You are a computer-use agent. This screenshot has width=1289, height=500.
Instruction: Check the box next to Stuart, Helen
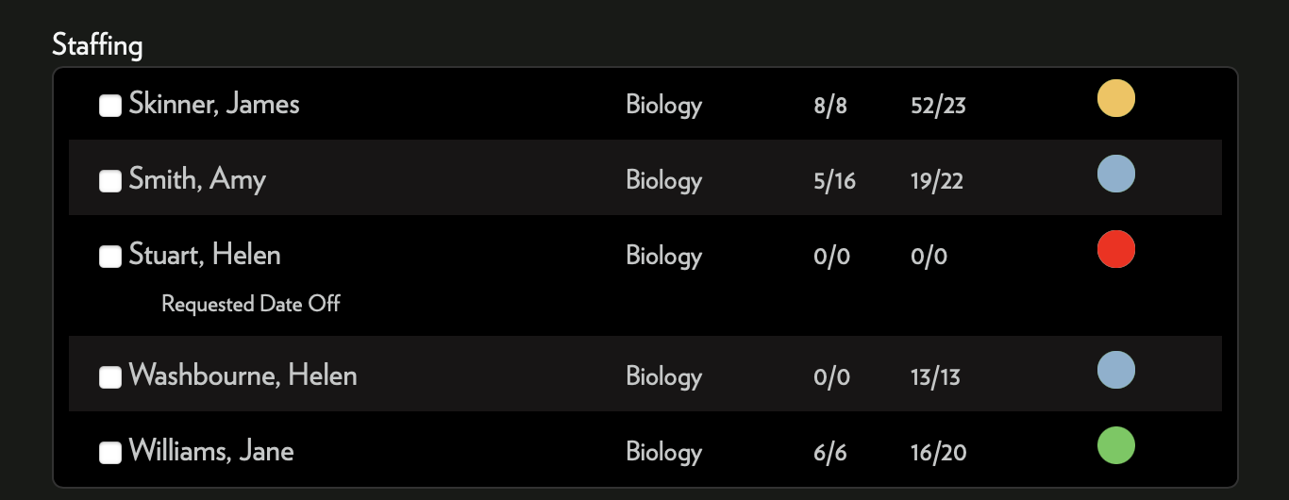[110, 257]
